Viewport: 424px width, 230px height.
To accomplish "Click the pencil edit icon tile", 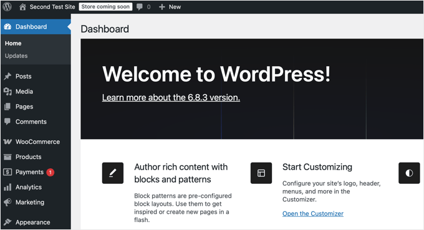I will point(113,173).
